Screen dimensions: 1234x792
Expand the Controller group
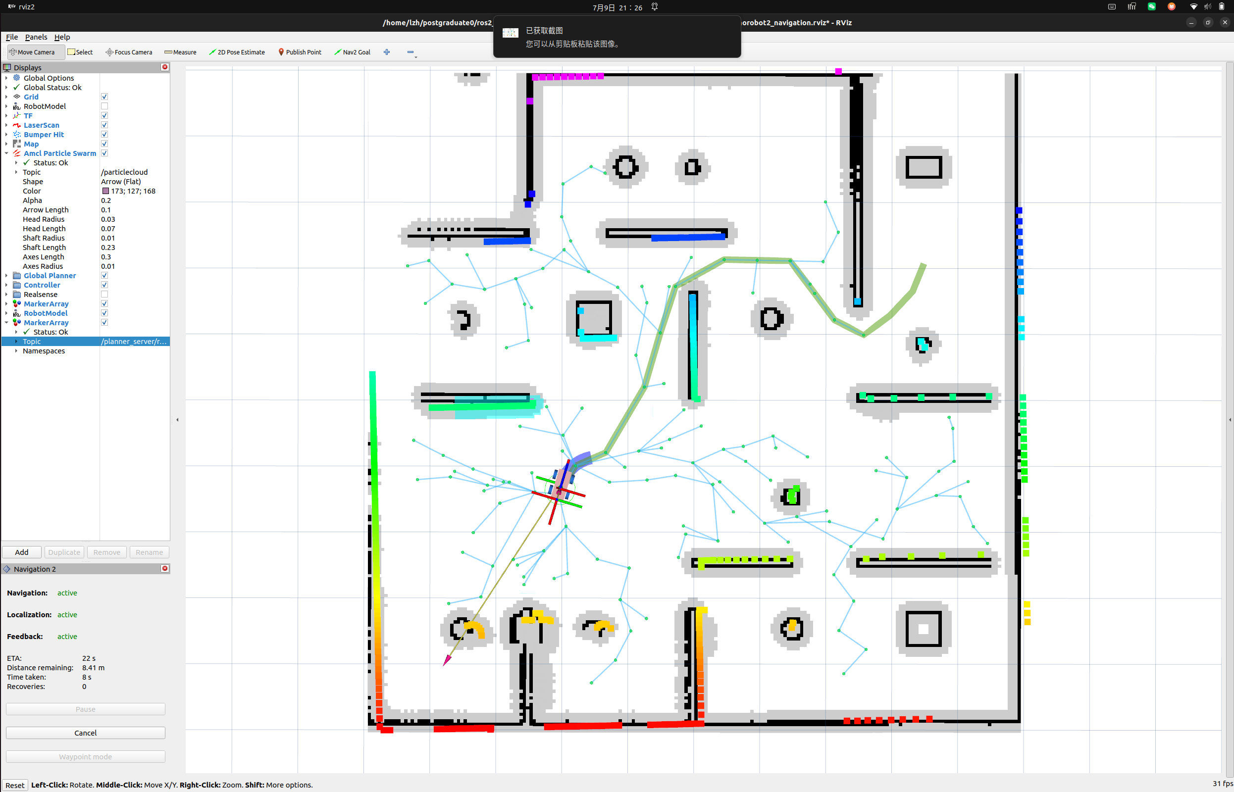tap(6, 285)
